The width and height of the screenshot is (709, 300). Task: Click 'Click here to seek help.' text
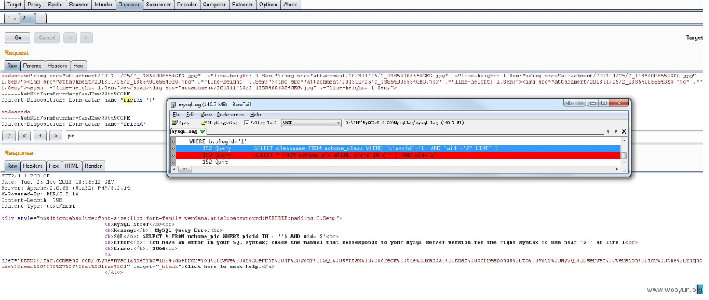click(x=224, y=266)
